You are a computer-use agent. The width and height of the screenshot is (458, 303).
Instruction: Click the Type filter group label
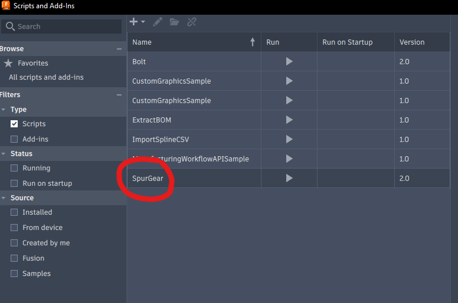pos(18,110)
